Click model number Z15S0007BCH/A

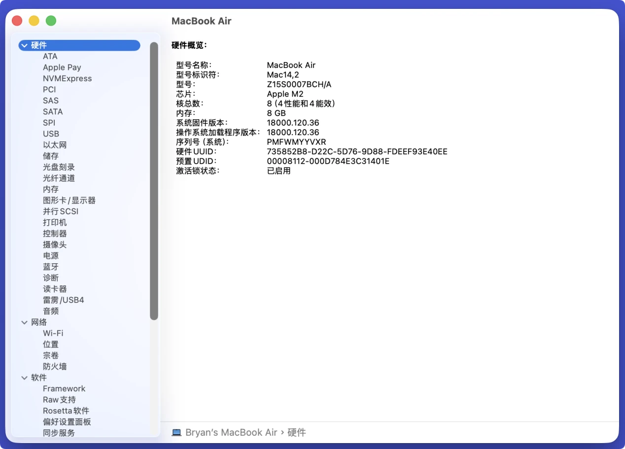[x=299, y=84]
